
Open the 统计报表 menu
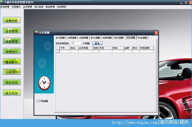coord(39,7)
